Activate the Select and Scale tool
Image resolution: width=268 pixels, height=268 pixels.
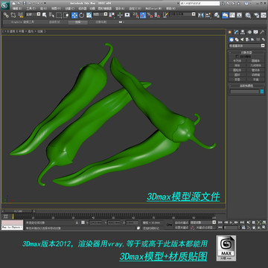tap(89, 15)
